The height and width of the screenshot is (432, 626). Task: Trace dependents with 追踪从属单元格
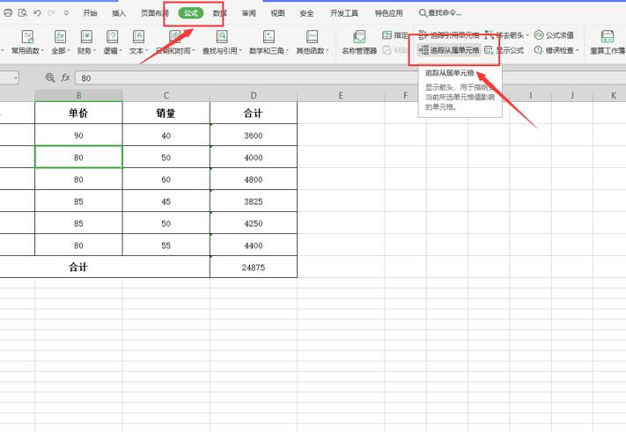[449, 50]
